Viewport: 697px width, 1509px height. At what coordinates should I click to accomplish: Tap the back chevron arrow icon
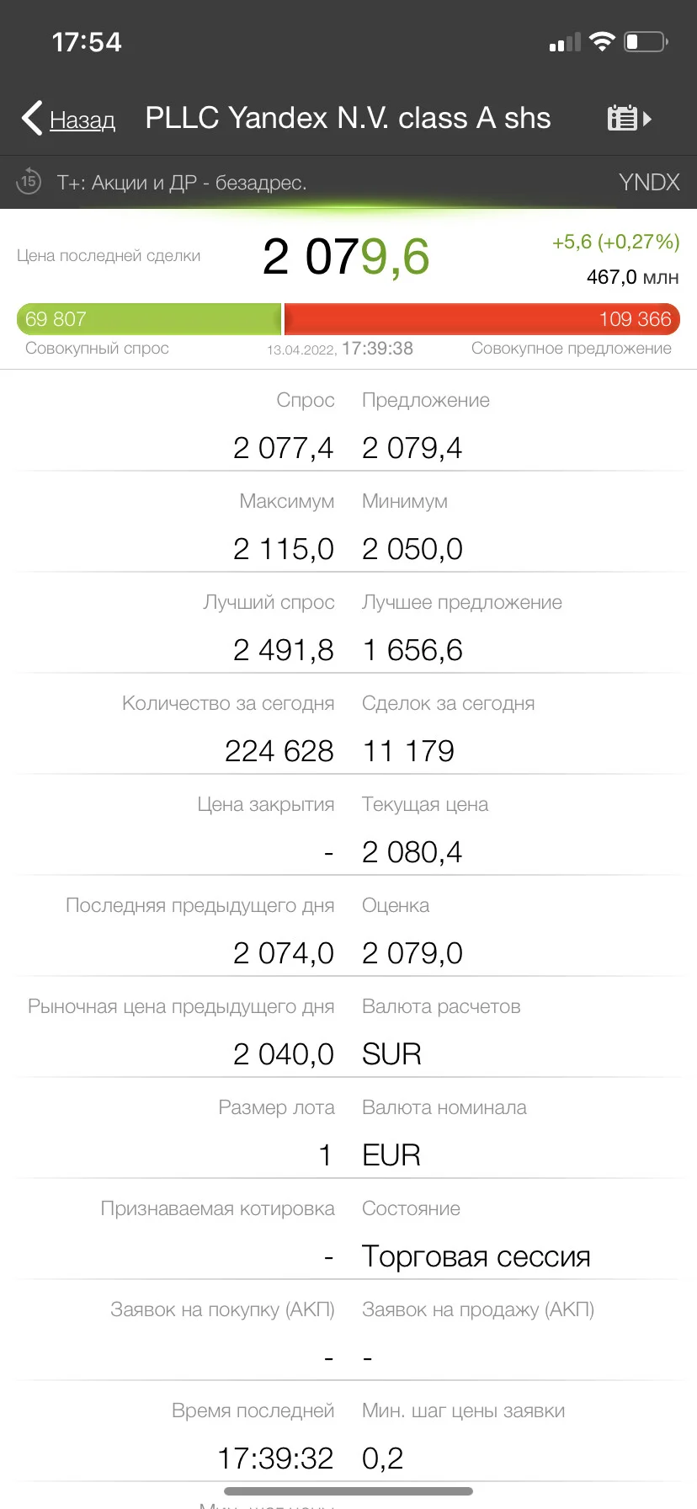[x=32, y=119]
